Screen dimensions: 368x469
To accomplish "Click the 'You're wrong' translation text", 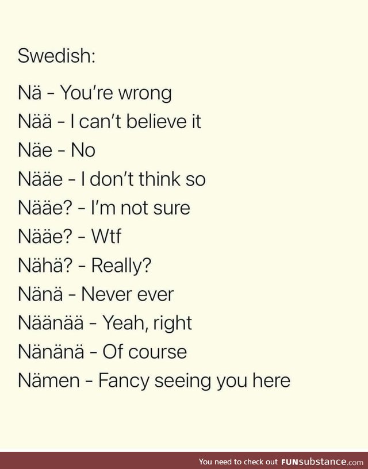I will coord(116,93).
